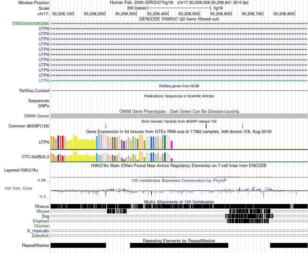Click the Elephant alignment block

click(x=248, y=221)
